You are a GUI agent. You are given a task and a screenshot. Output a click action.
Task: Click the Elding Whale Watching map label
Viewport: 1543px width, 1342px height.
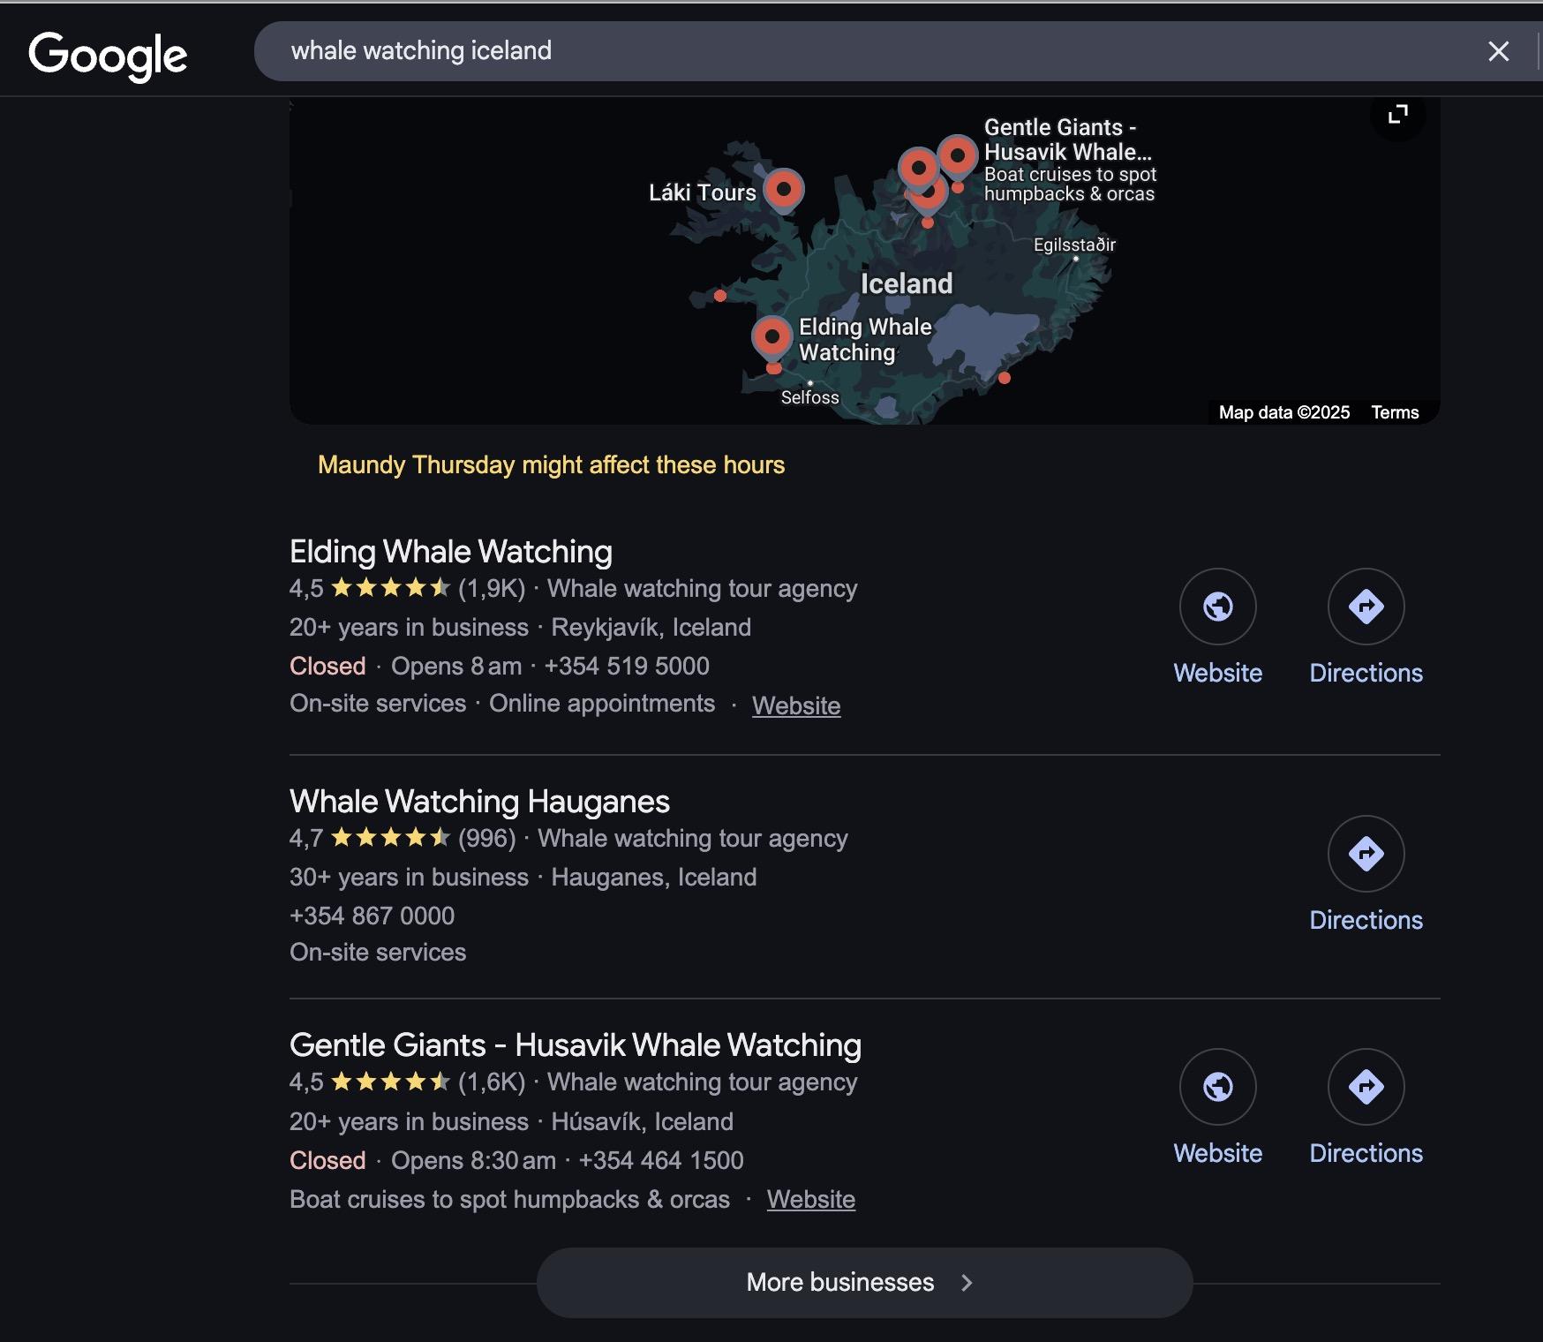(x=865, y=340)
